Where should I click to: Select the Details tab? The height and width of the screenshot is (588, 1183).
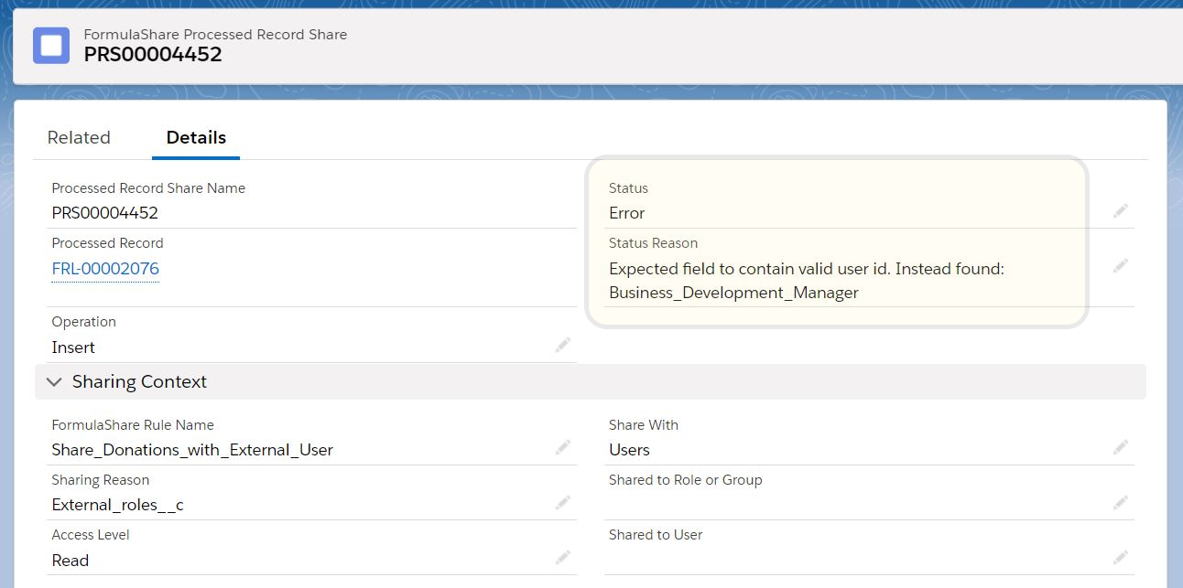click(196, 138)
